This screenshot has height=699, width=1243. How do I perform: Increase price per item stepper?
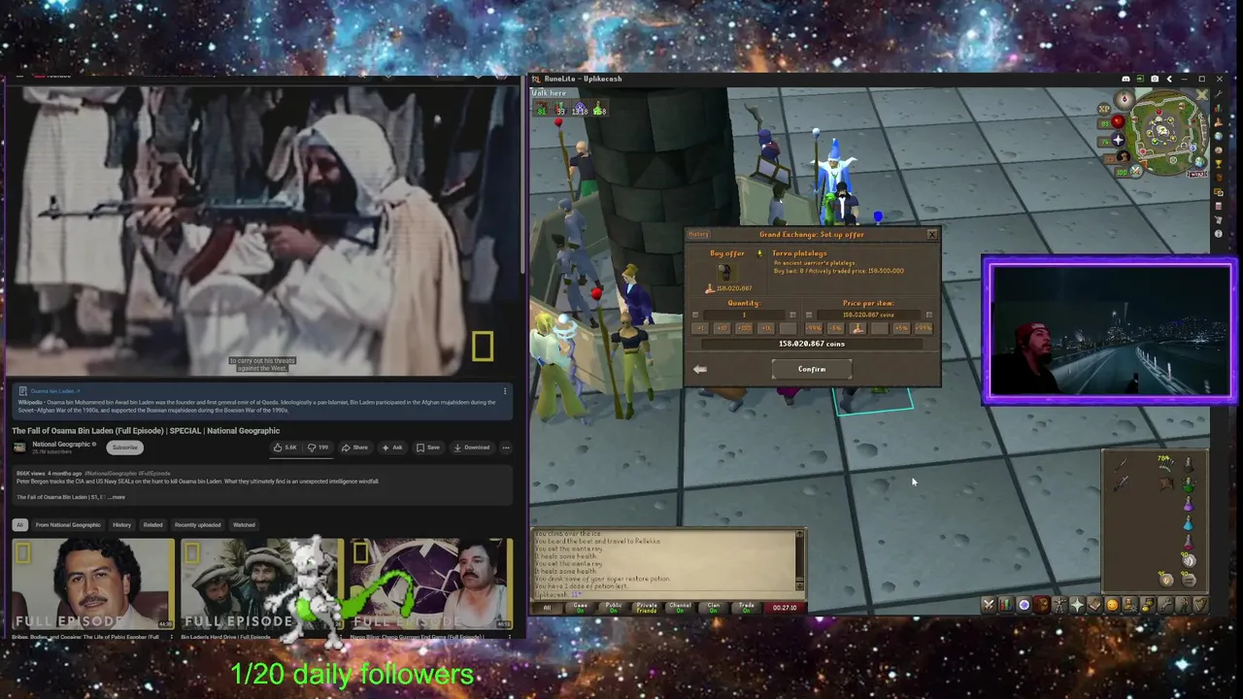click(929, 315)
